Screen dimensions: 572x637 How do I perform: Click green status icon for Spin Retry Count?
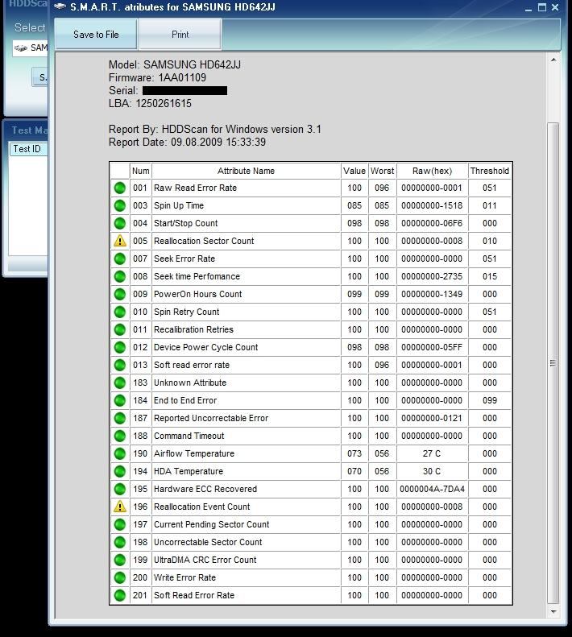[x=120, y=312]
